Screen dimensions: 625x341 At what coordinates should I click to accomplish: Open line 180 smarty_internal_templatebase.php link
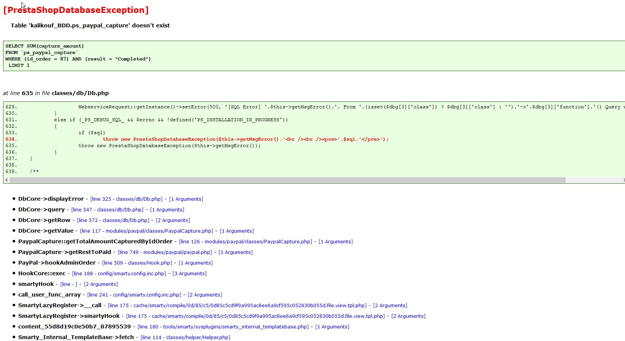pos(223,327)
